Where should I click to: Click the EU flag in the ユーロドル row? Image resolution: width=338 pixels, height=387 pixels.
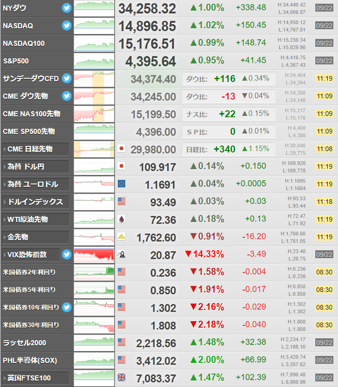click(121, 184)
